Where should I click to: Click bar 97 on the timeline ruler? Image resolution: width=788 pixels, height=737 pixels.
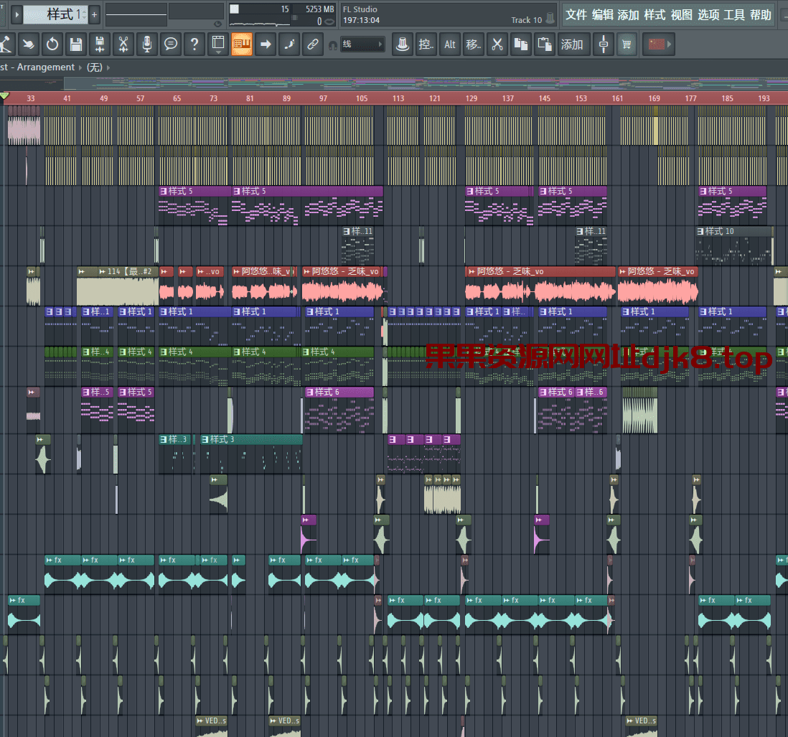pyautogui.click(x=323, y=98)
